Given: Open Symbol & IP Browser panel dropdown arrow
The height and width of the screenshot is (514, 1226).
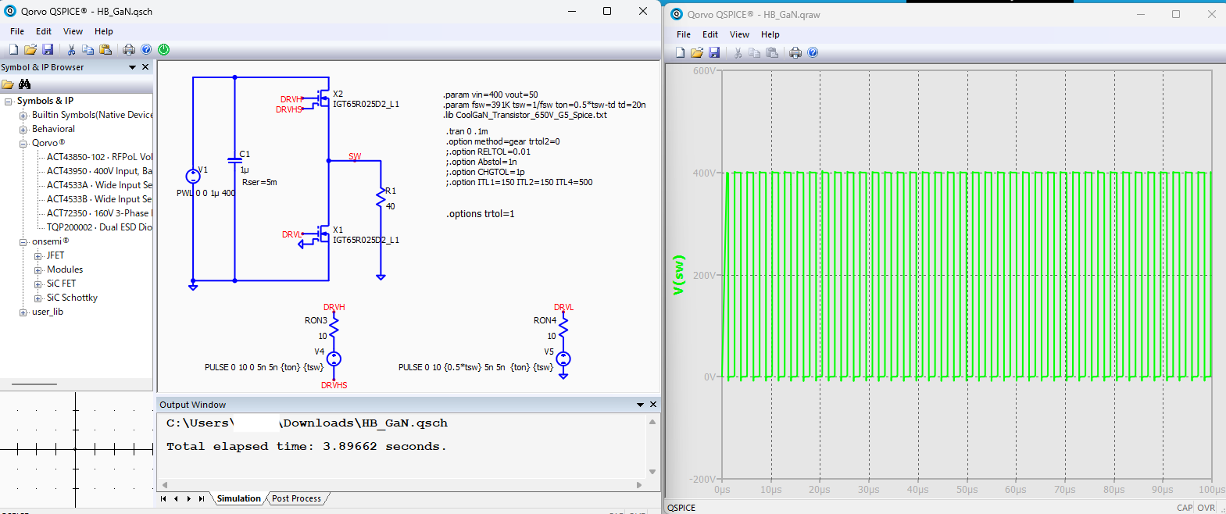Looking at the screenshot, I should (x=132, y=68).
